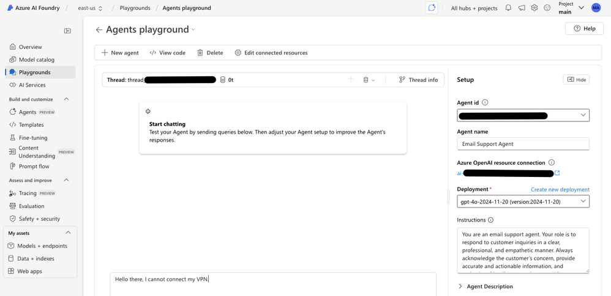Click the Instructions text area
611x296 pixels.
point(523,251)
